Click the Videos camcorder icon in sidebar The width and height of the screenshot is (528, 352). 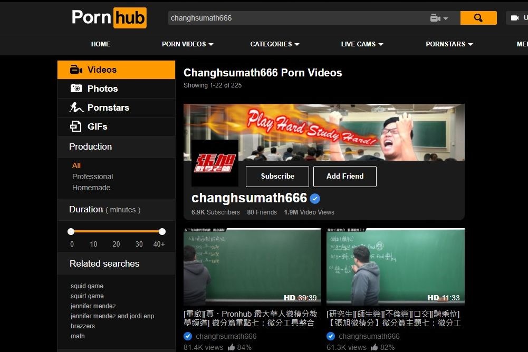click(76, 70)
